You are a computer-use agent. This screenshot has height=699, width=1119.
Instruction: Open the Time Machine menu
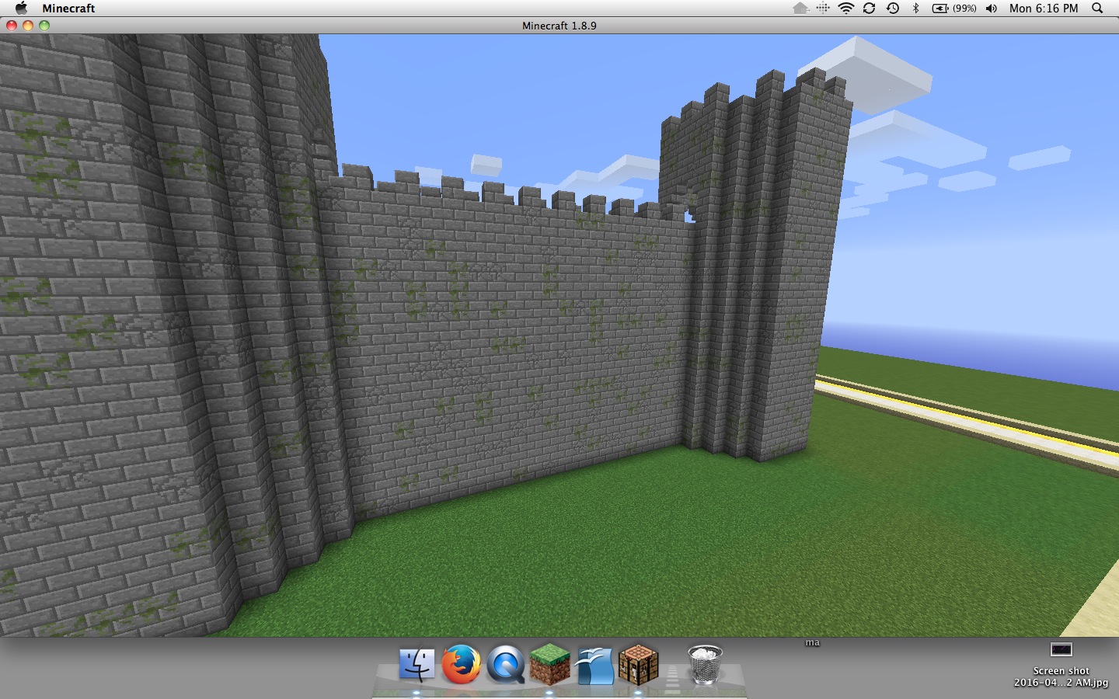tap(893, 8)
